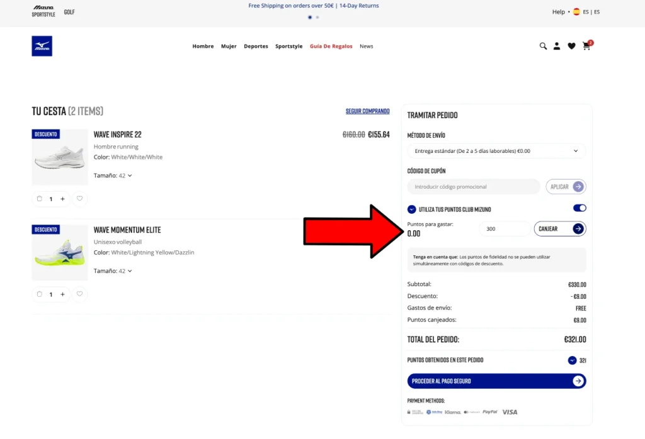This screenshot has width=645, height=439.
Task: Increase Wave Inspire 22 quantity with plus stepper
Action: click(63, 199)
